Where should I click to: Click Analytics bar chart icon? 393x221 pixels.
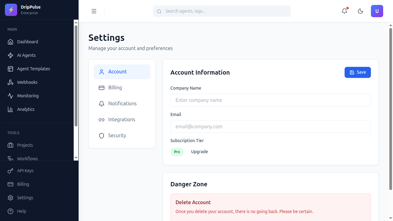10,109
